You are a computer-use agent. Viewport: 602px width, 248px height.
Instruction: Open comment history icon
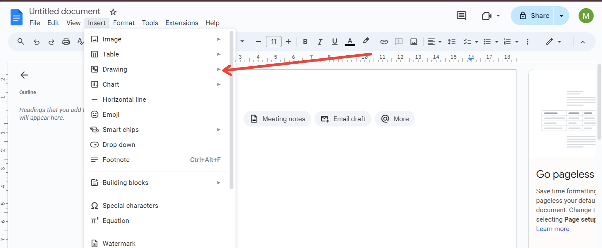(x=461, y=16)
